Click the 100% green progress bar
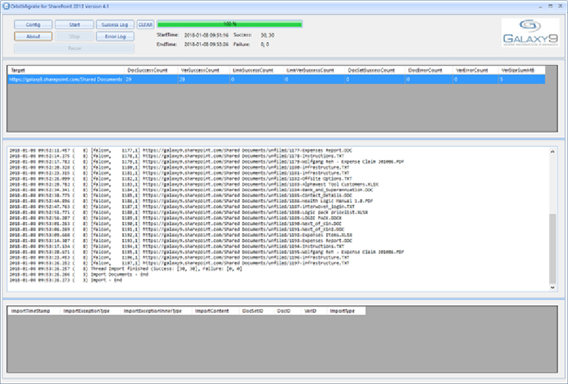 pos(230,24)
